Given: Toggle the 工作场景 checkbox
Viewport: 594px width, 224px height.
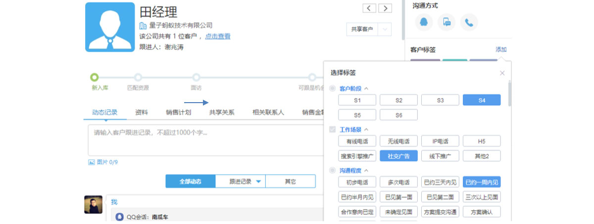Looking at the screenshot, I should (332, 129).
